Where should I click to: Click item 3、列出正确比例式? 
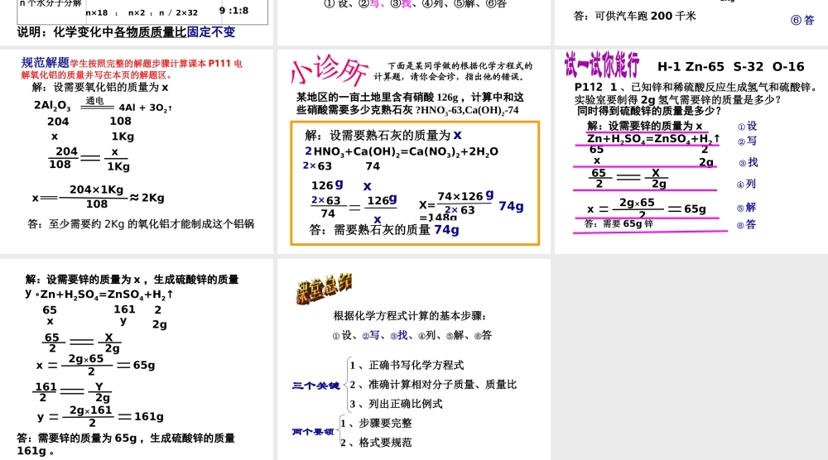[396, 404]
